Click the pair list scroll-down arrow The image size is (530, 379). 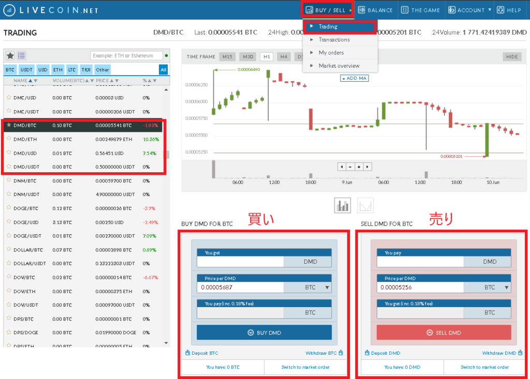(x=166, y=343)
